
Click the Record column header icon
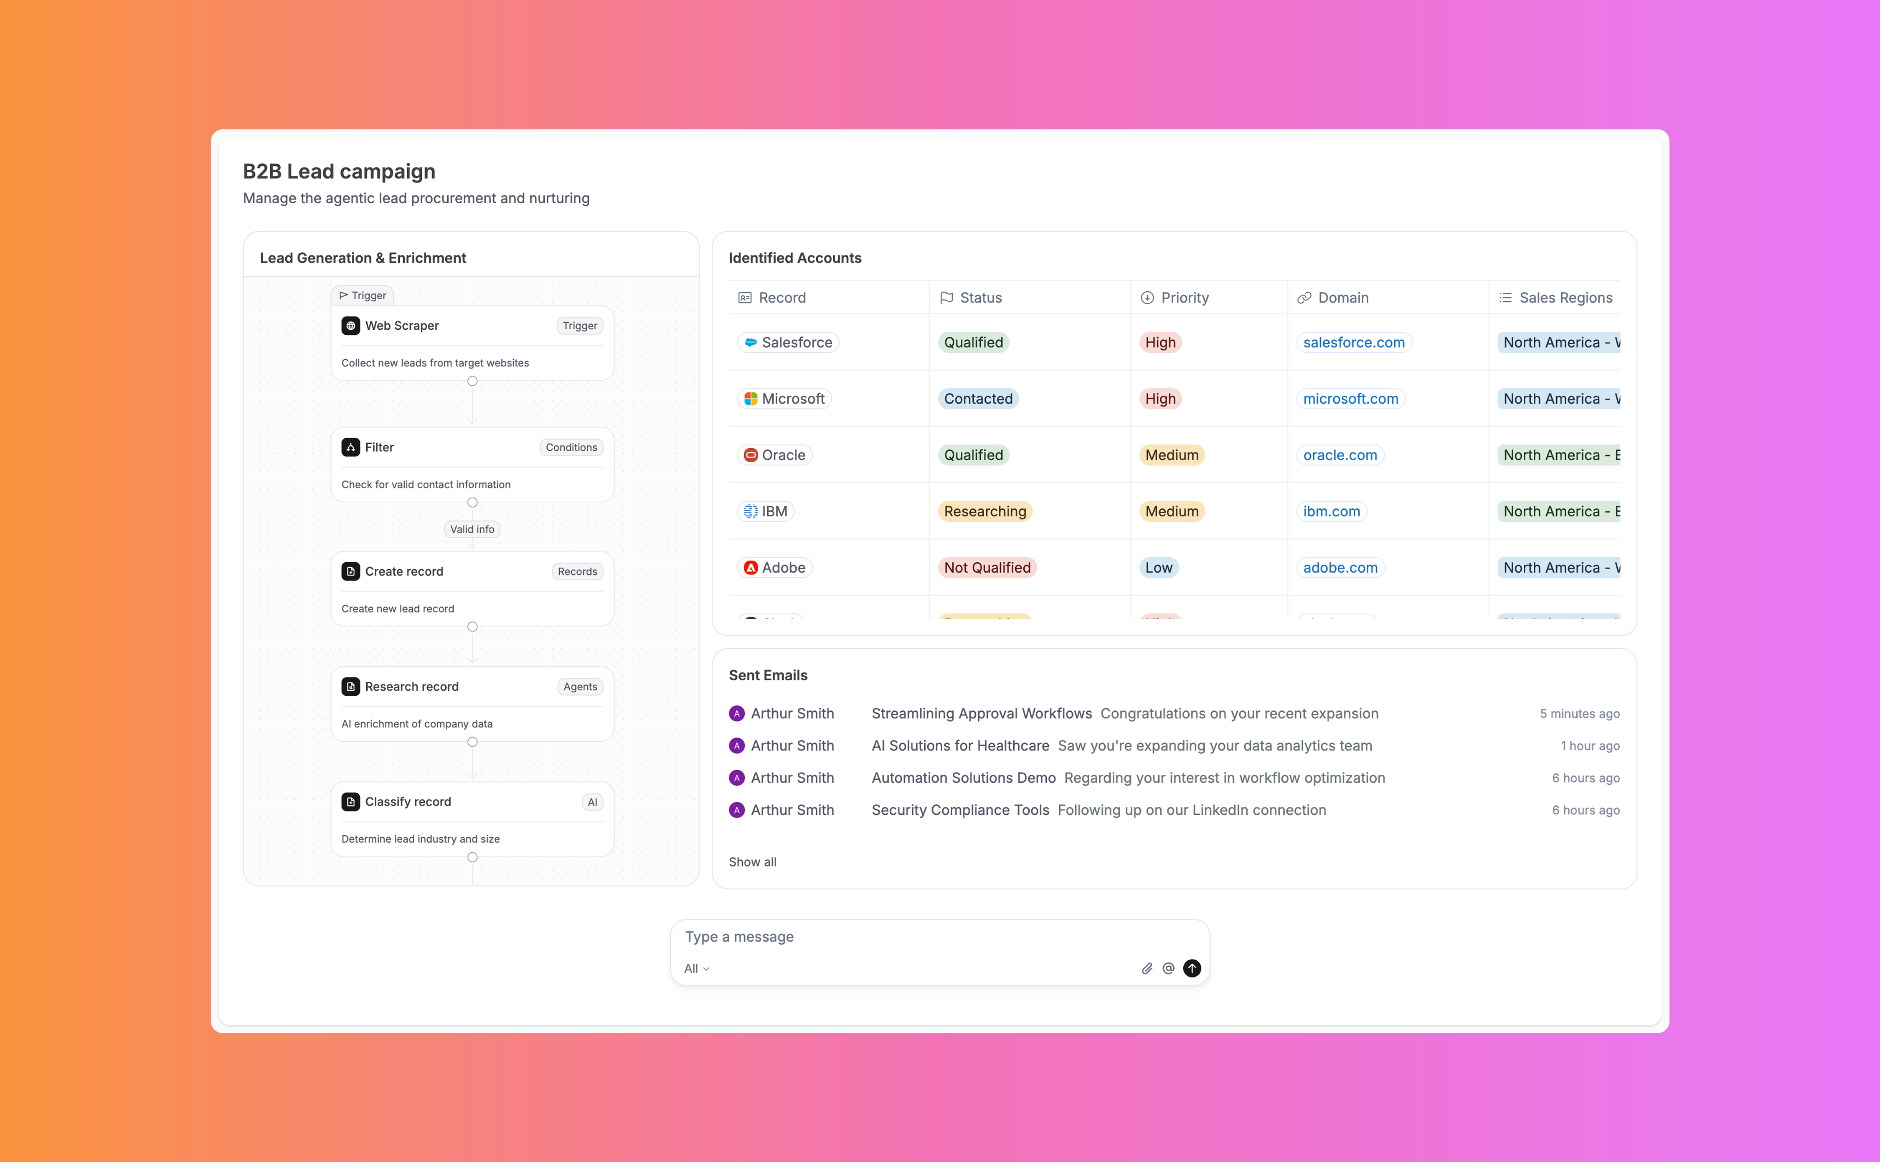(x=744, y=298)
